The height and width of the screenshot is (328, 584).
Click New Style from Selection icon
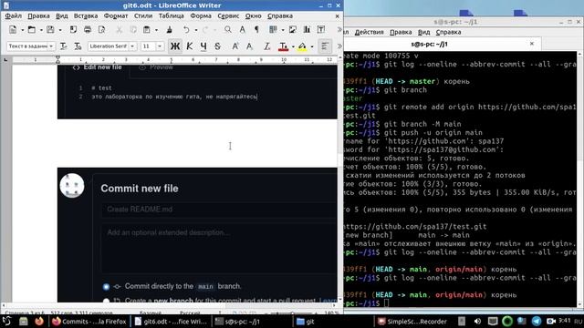(x=78, y=46)
